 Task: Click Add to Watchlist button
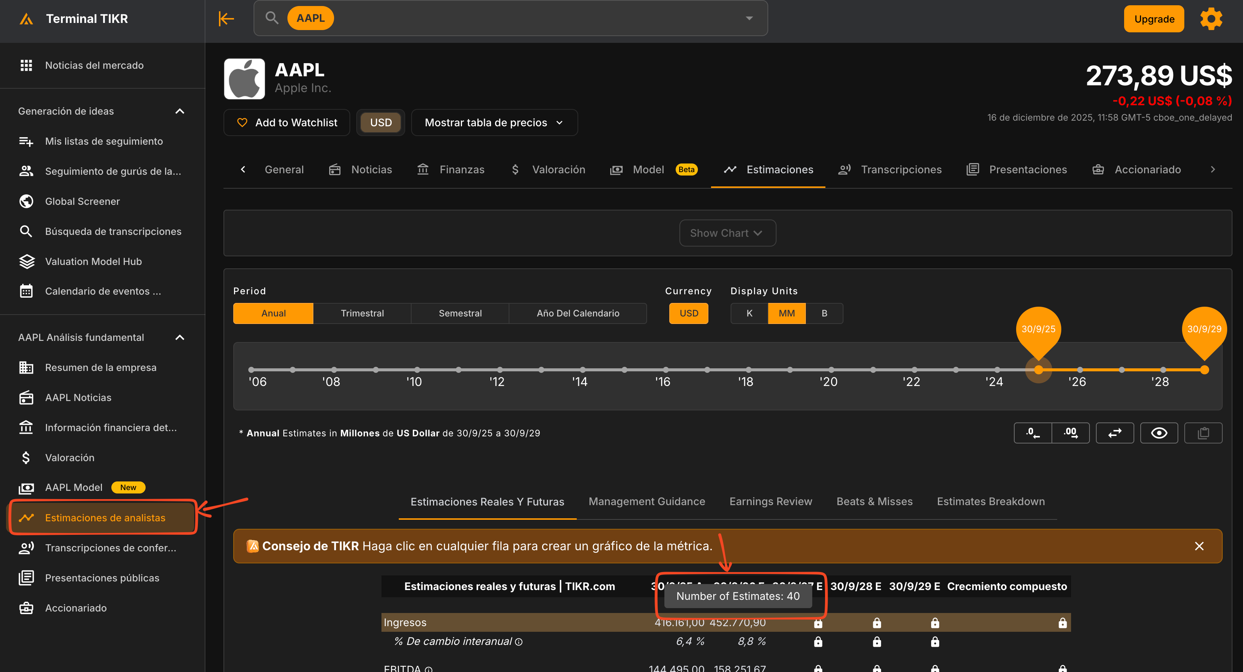click(x=287, y=123)
